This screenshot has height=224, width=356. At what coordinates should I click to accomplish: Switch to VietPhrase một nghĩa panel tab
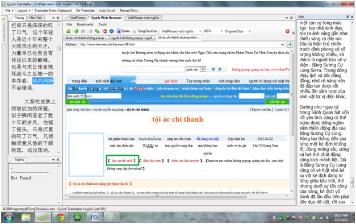[x=143, y=18]
